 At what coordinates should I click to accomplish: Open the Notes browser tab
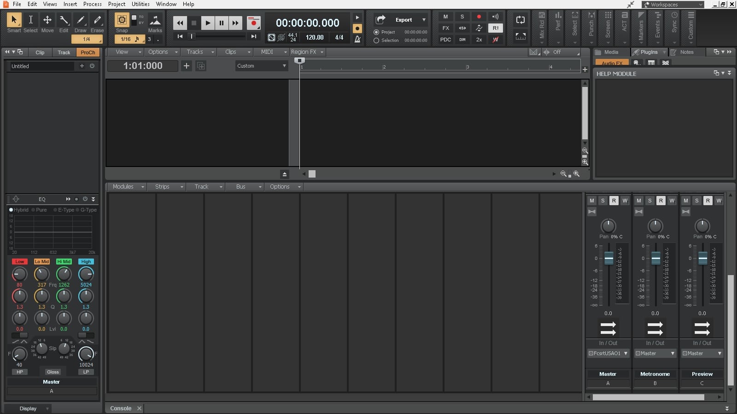(x=686, y=52)
